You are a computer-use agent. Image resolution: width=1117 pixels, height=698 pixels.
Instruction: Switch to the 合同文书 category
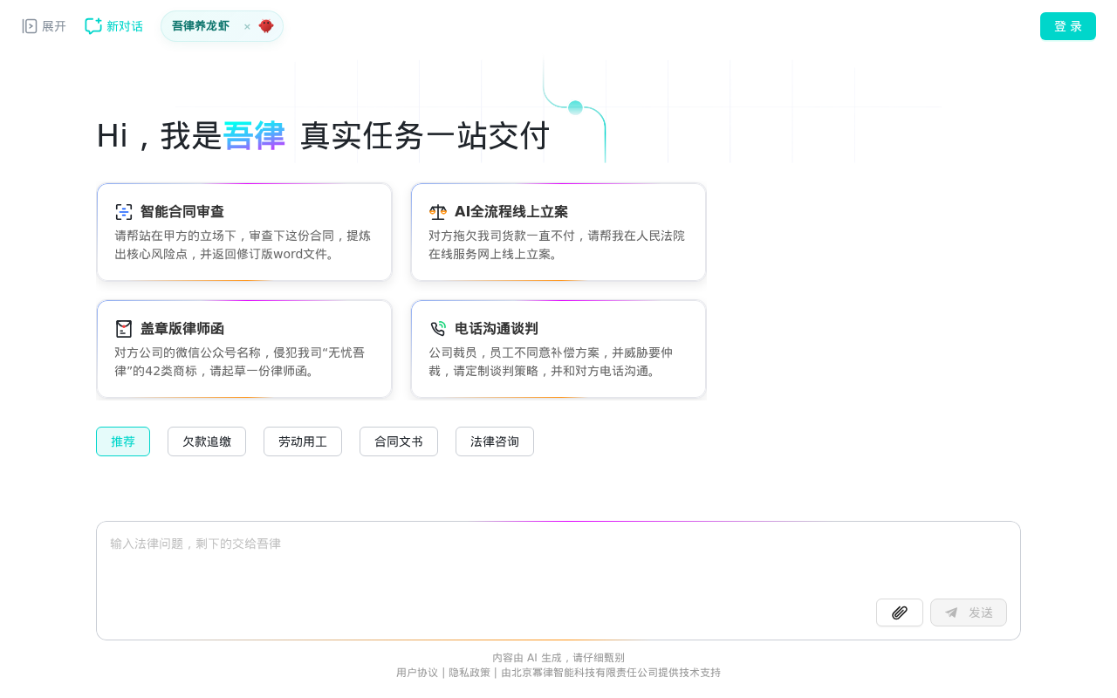click(399, 441)
